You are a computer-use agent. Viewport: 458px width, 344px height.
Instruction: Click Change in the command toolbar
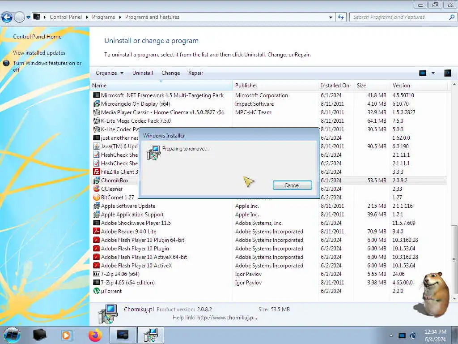click(170, 73)
